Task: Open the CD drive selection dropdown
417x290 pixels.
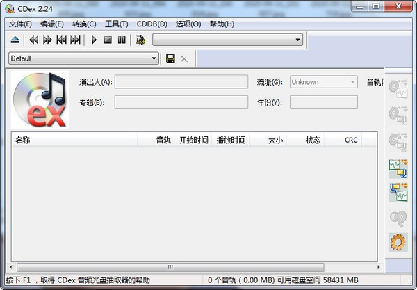Action: pyautogui.click(x=298, y=40)
